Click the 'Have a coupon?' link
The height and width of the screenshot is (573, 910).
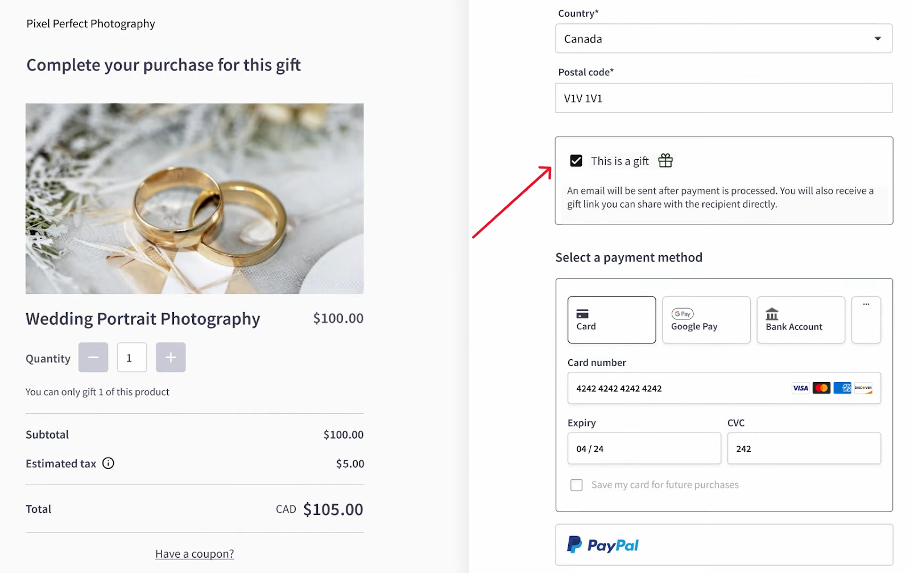click(195, 553)
